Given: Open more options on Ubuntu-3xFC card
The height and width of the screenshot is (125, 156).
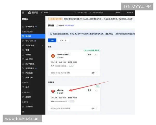Looking at the screenshot, I should (95, 55).
